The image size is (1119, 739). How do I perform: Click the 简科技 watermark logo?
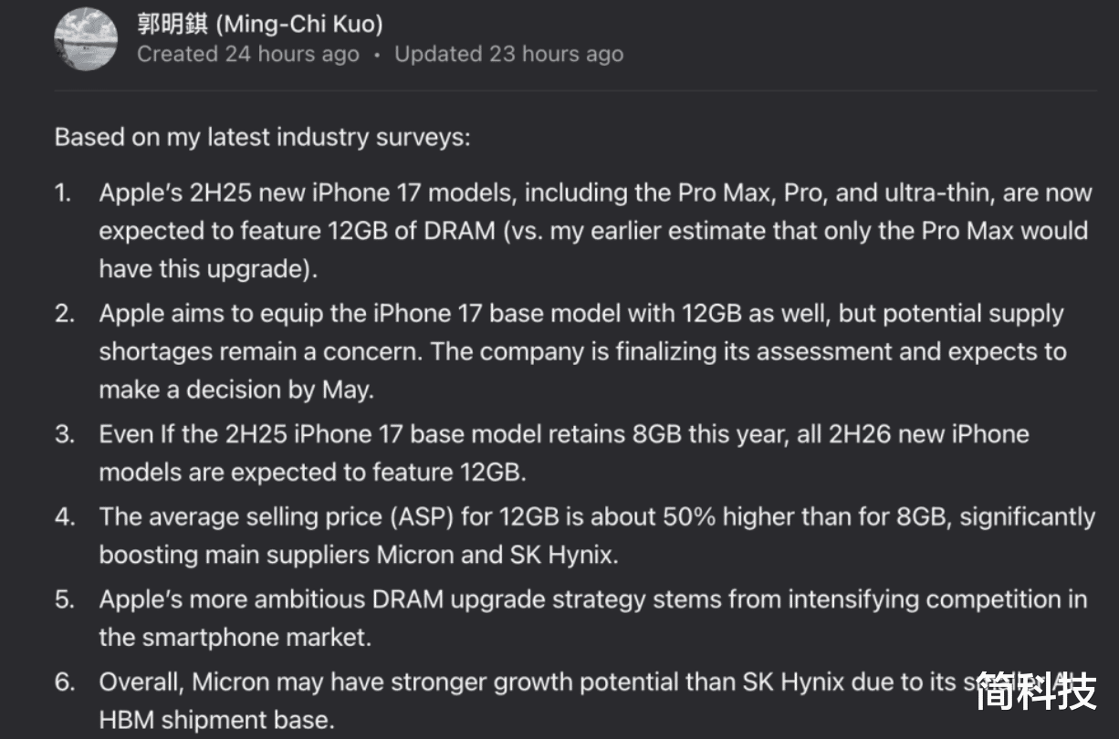pyautogui.click(x=1036, y=692)
